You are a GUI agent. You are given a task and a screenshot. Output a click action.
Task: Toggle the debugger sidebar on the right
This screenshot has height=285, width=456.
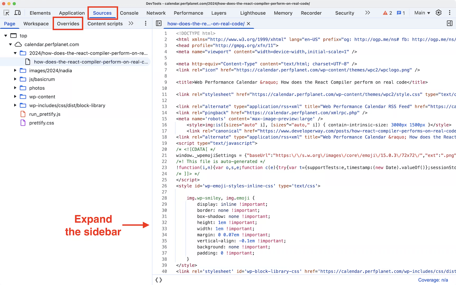pyautogui.click(x=449, y=23)
